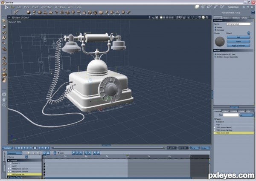Click the shader Preset button

239,41
